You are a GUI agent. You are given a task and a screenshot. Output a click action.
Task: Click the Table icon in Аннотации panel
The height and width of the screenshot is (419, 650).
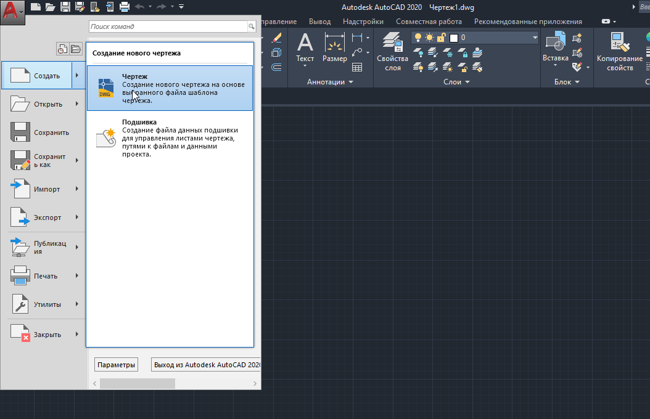click(x=357, y=67)
